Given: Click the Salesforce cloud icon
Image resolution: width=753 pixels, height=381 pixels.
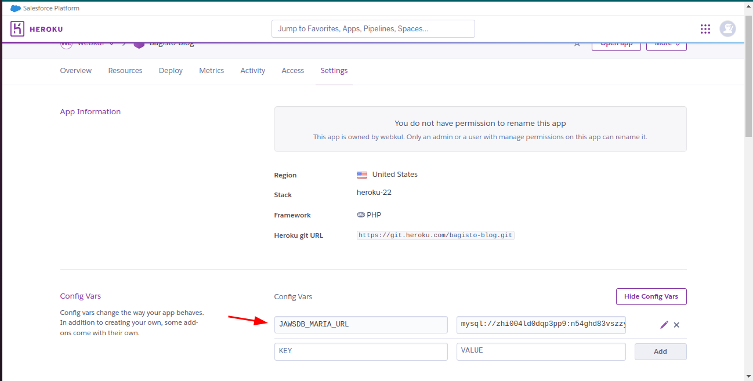Looking at the screenshot, I should pos(16,8).
